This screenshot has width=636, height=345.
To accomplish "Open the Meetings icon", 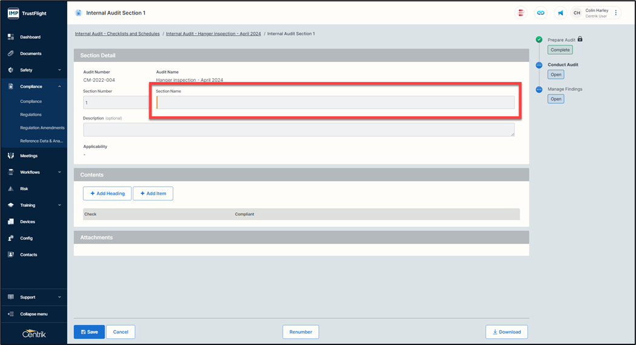I will pyautogui.click(x=11, y=156).
